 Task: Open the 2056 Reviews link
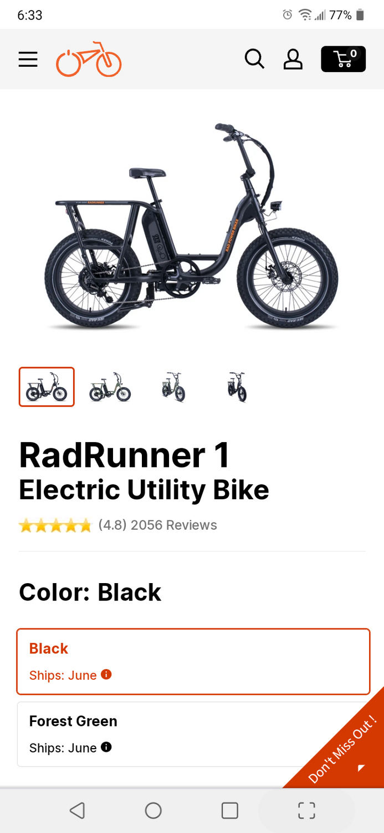174,525
